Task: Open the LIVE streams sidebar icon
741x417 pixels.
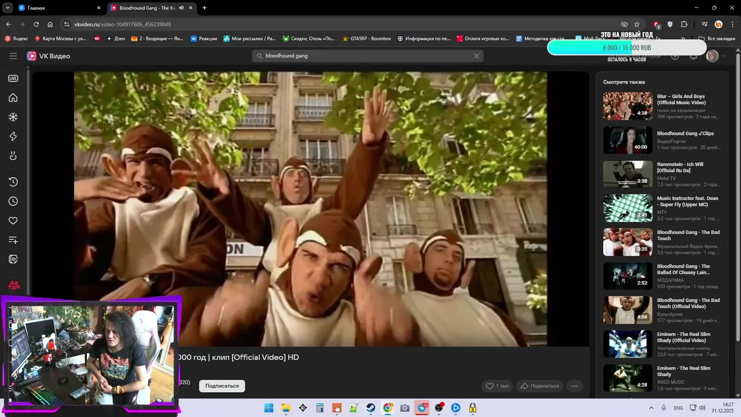Action: click(13, 78)
